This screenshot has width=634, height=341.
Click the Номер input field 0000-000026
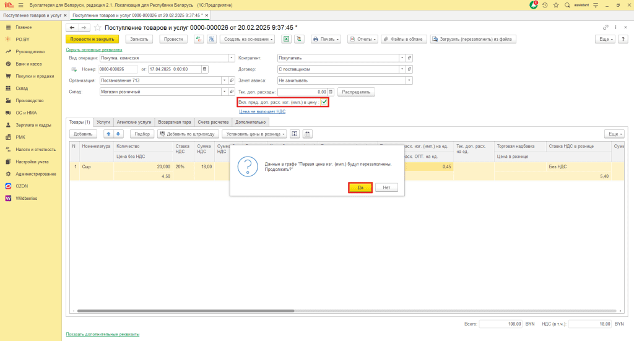coord(118,69)
